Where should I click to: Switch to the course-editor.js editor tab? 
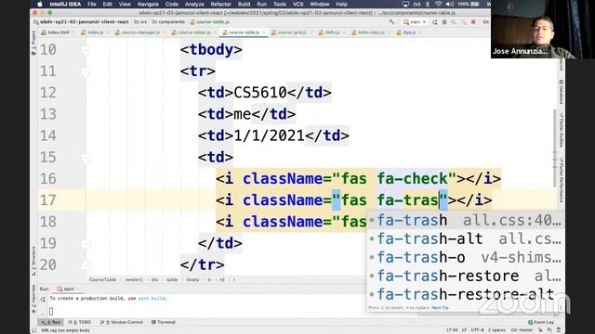pos(193,32)
